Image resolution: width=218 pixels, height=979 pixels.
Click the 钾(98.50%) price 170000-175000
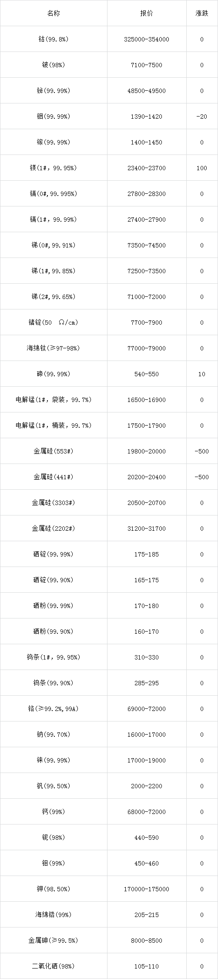coord(147,889)
